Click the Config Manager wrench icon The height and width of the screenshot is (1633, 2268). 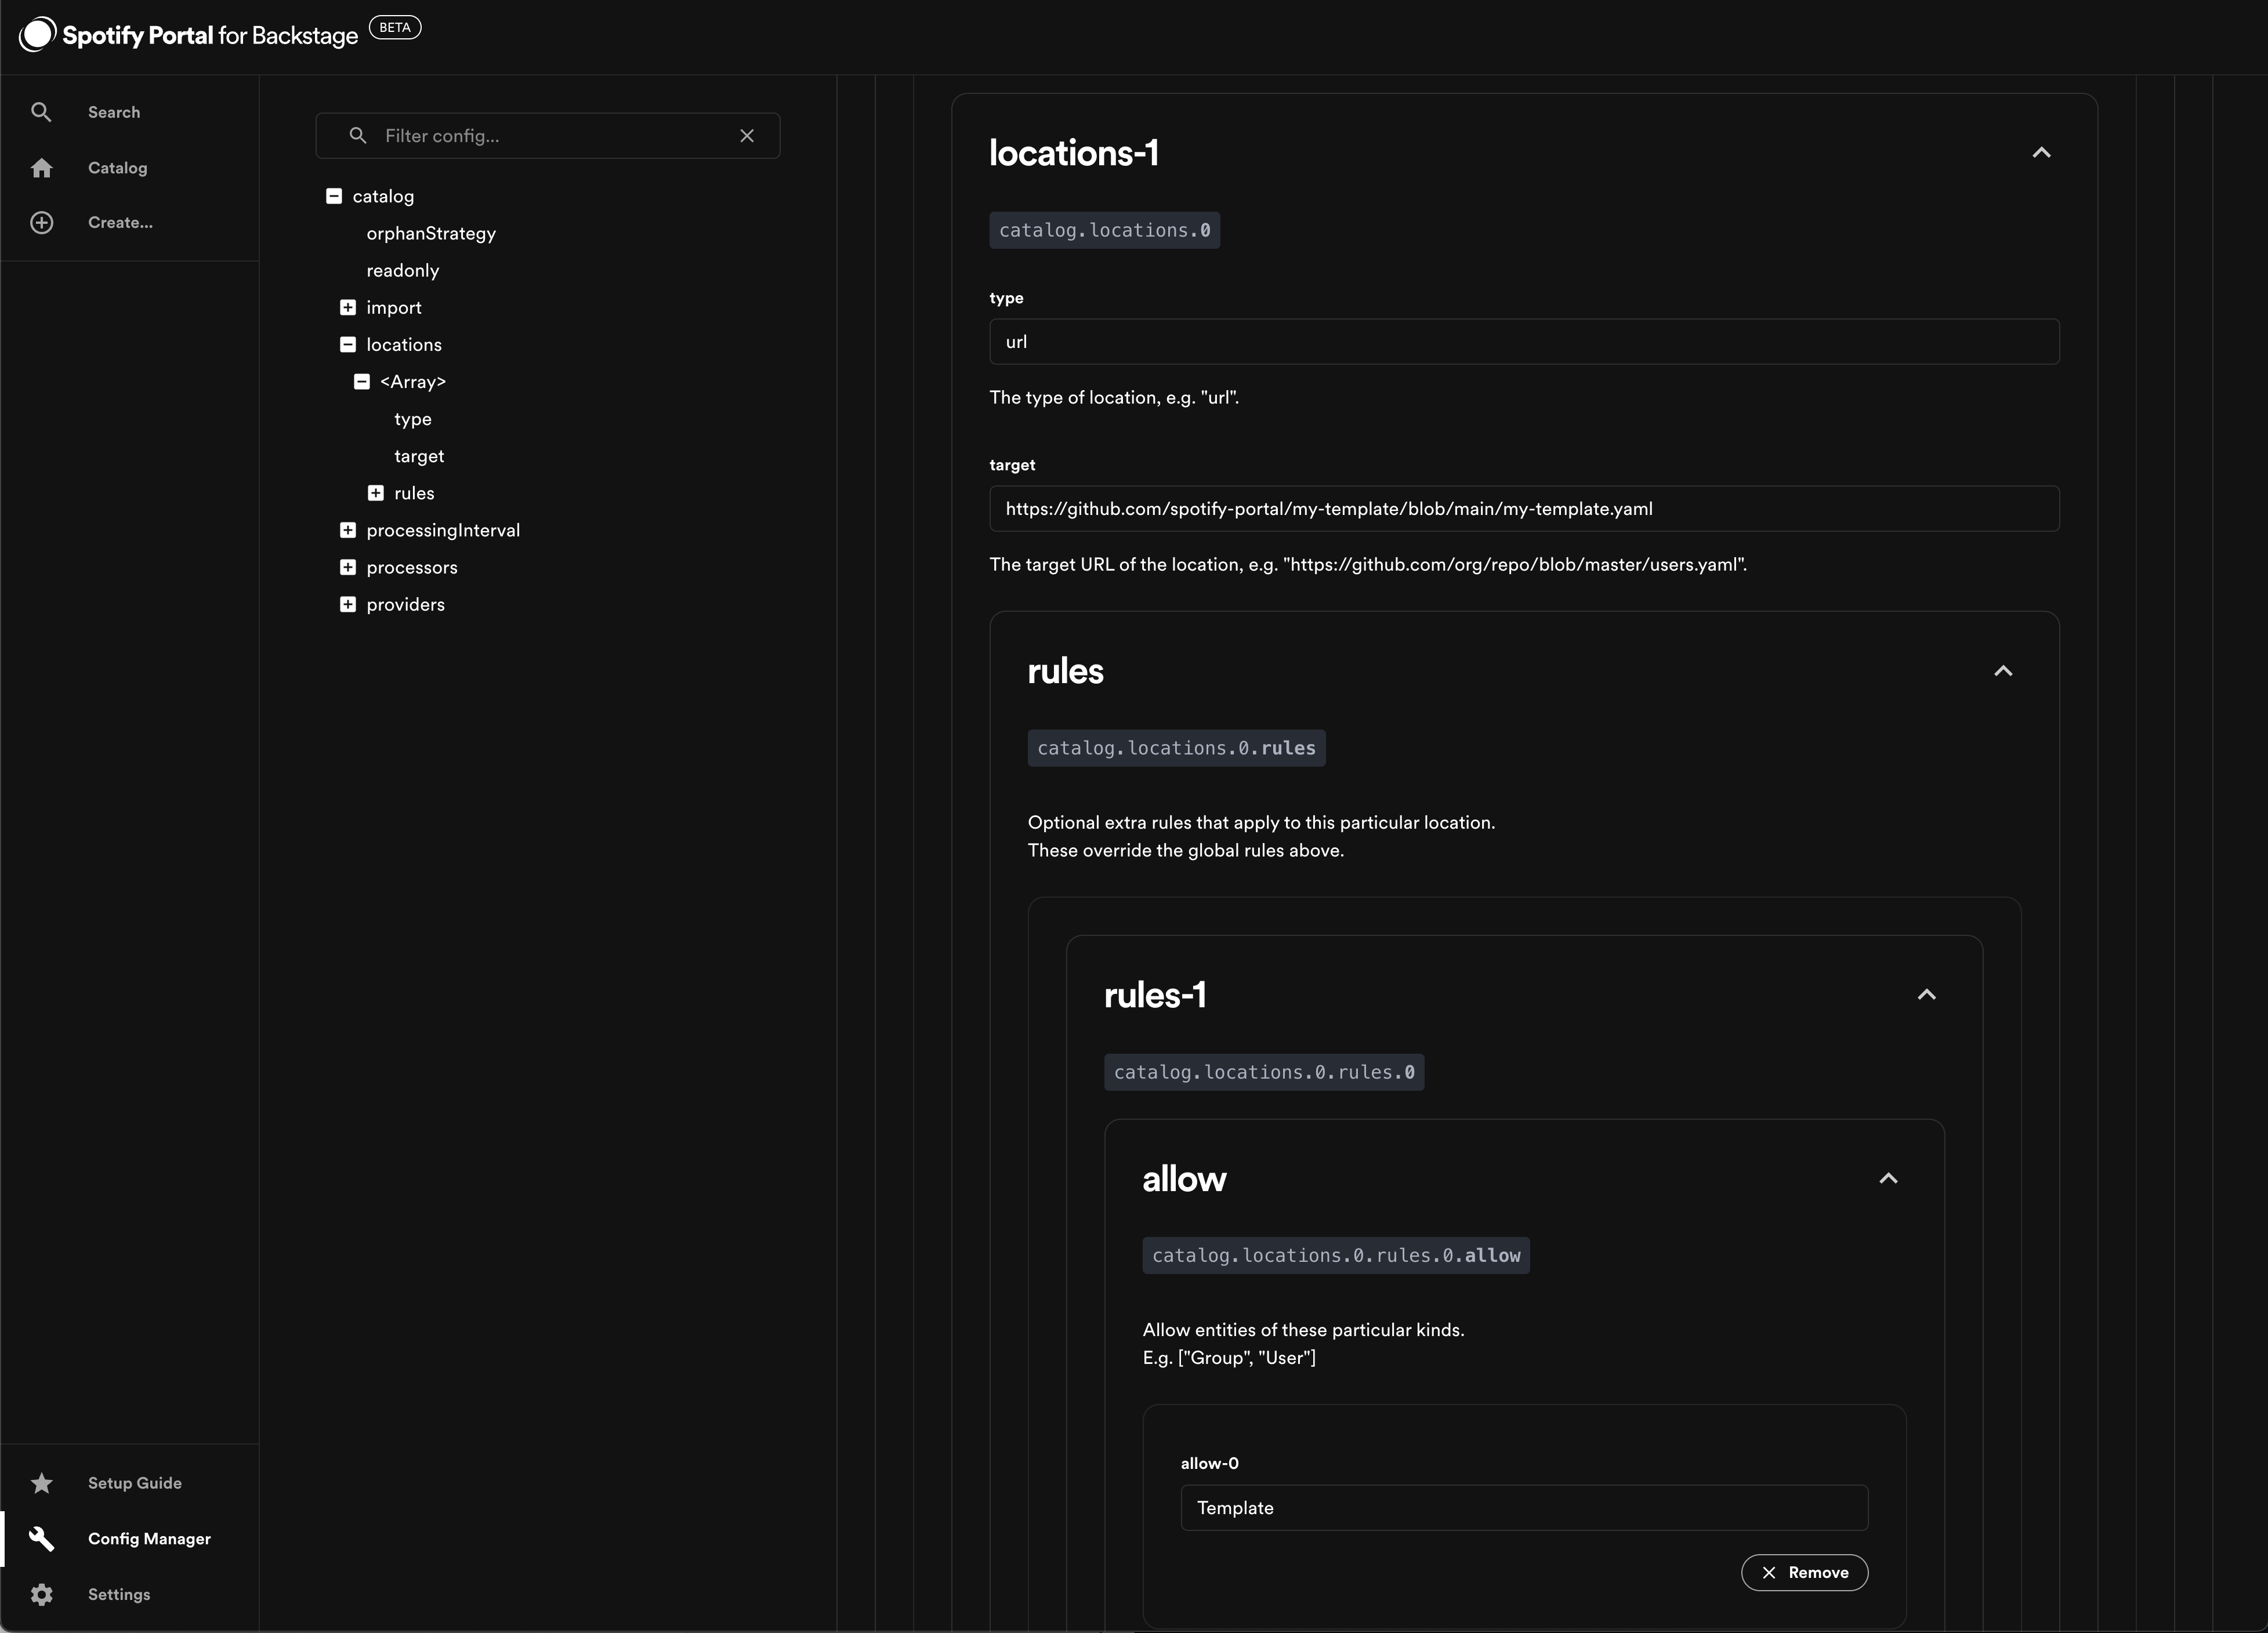pos(41,1538)
